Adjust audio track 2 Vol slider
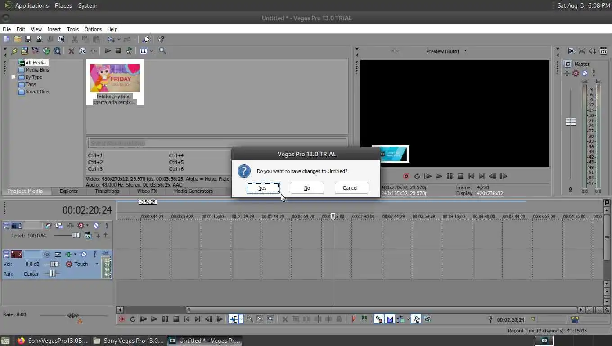 [x=54, y=264]
